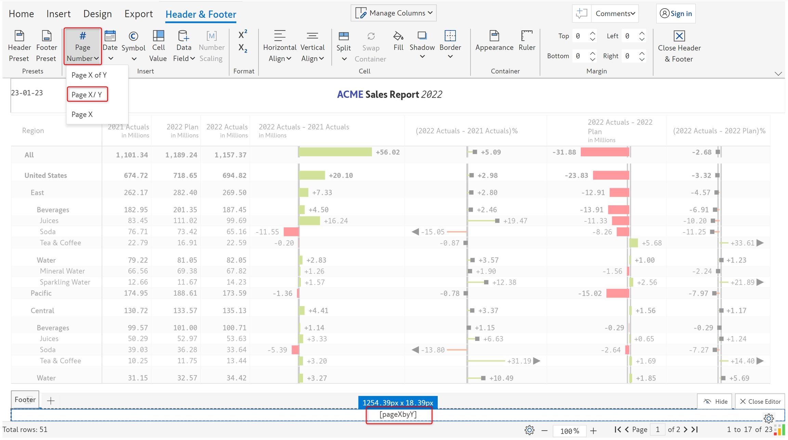The width and height of the screenshot is (788, 440).
Task: Click the page number input field
Action: (x=657, y=429)
